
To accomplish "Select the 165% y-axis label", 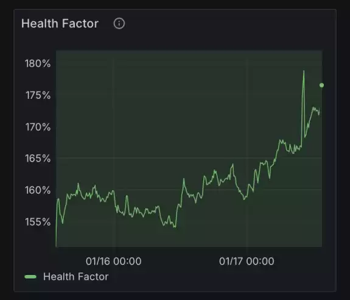I will tap(38, 159).
